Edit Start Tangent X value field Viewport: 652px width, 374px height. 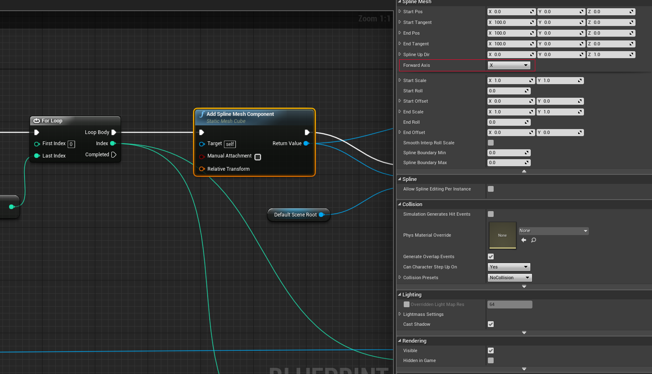[x=511, y=22]
